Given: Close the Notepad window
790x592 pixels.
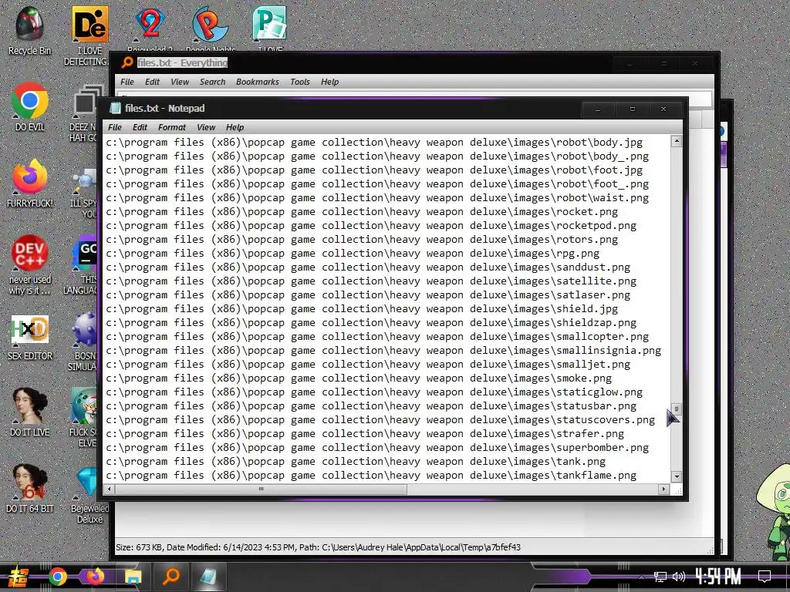Looking at the screenshot, I should (663, 109).
